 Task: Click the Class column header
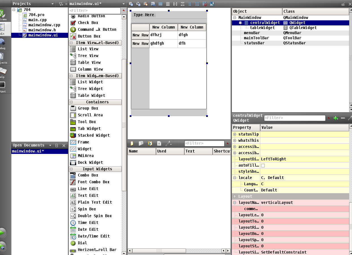coord(315,12)
